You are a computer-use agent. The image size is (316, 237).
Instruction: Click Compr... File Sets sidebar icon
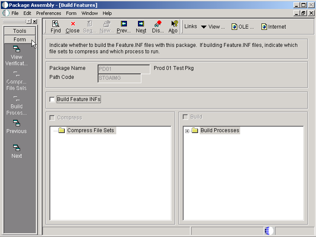pos(17,74)
